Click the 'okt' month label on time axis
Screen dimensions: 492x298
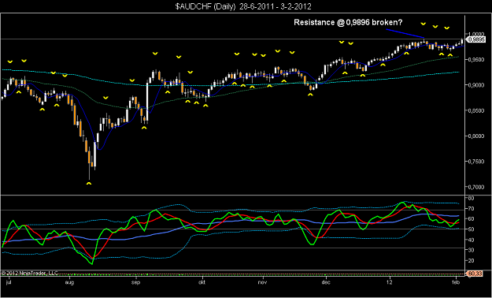202,282
